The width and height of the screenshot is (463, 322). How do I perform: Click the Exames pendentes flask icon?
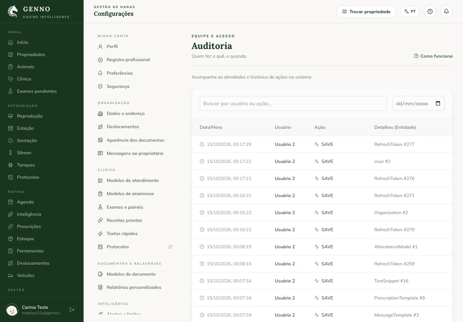point(10,91)
